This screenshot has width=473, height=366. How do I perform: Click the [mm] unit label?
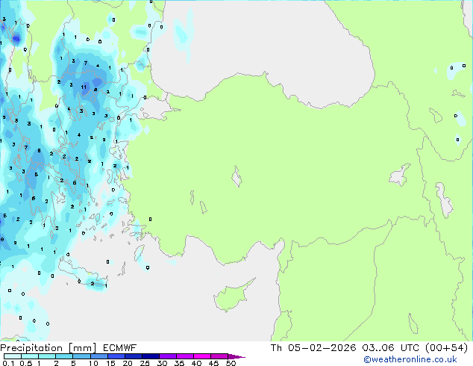(83, 348)
